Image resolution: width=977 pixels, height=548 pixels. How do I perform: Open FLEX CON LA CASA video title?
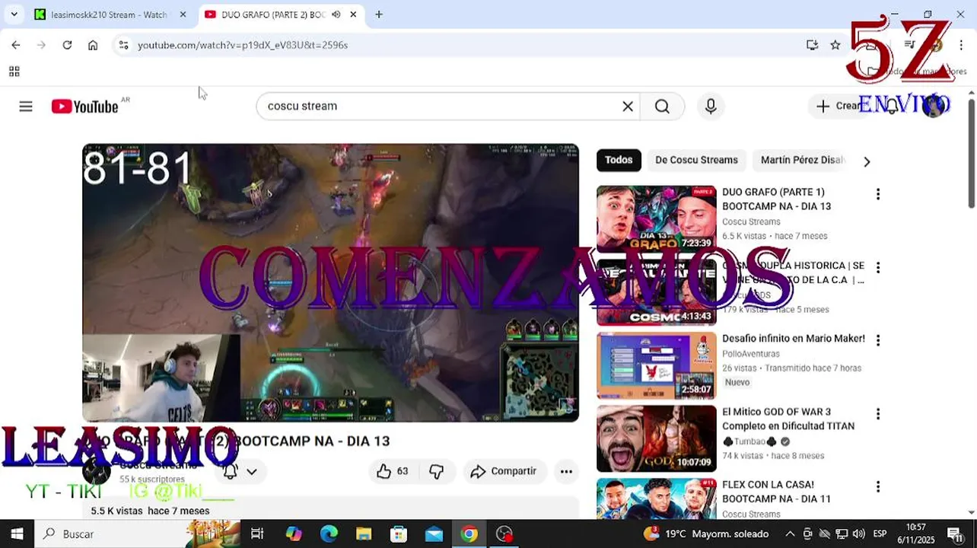point(776,492)
